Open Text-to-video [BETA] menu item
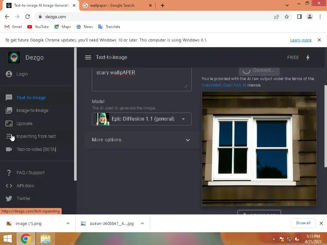 tap(36, 149)
